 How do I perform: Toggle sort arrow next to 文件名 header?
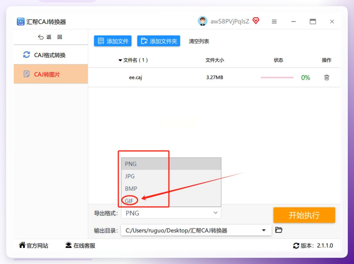coord(120,60)
